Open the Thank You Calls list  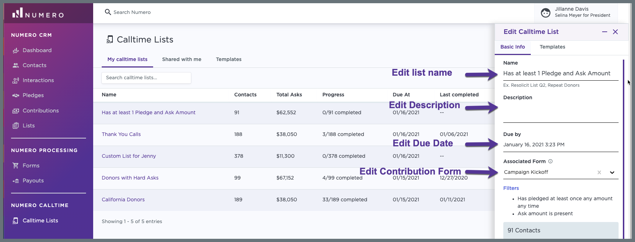click(121, 134)
